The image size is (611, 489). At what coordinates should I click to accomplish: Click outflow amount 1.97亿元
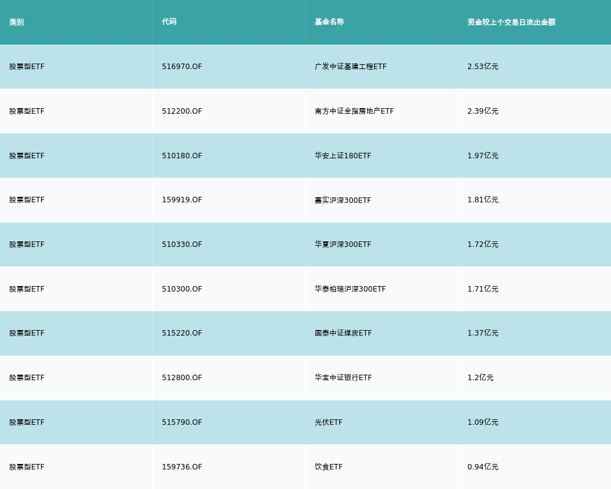(483, 156)
